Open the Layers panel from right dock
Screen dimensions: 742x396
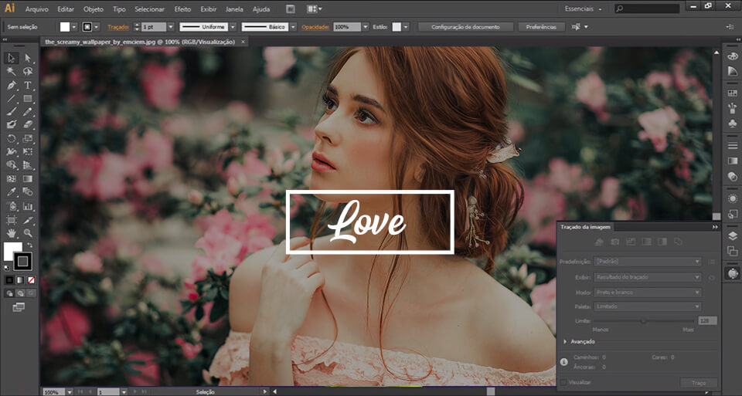pyautogui.click(x=733, y=236)
